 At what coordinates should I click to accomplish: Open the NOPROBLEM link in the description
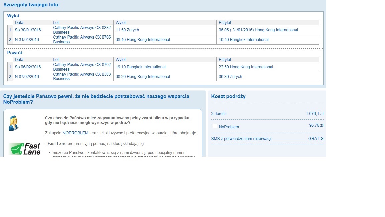pyautogui.click(x=75, y=133)
